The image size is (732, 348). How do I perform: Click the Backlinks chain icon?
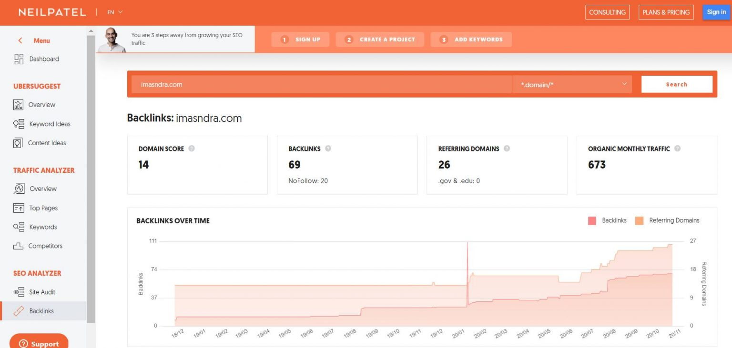pos(19,311)
